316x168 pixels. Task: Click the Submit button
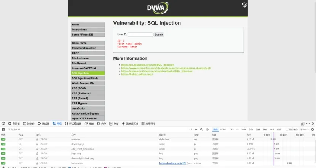coord(159,35)
